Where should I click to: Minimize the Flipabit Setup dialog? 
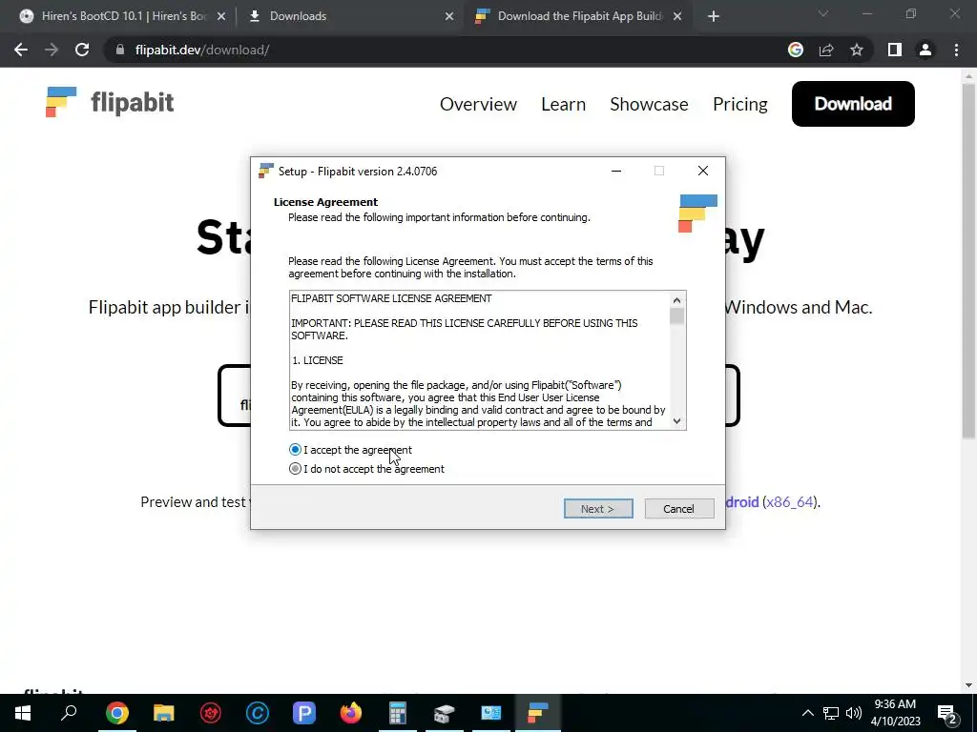click(616, 171)
